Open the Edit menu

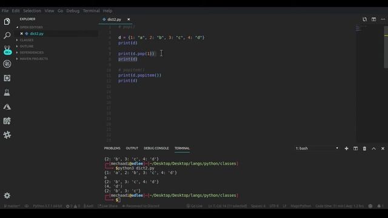point(16,11)
